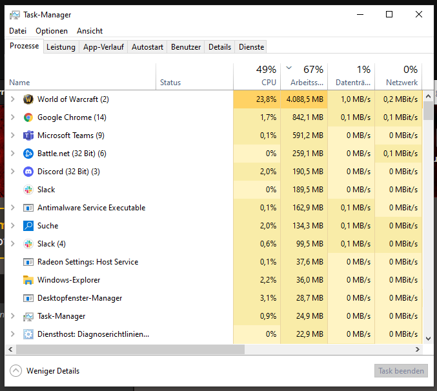Click the icon of the 189,5 MB Slack process
Viewport: 437px width, 391px height.
click(x=28, y=190)
